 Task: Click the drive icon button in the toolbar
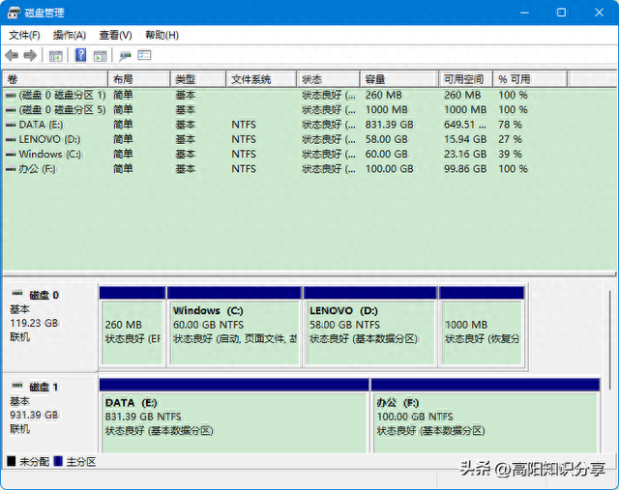(125, 56)
